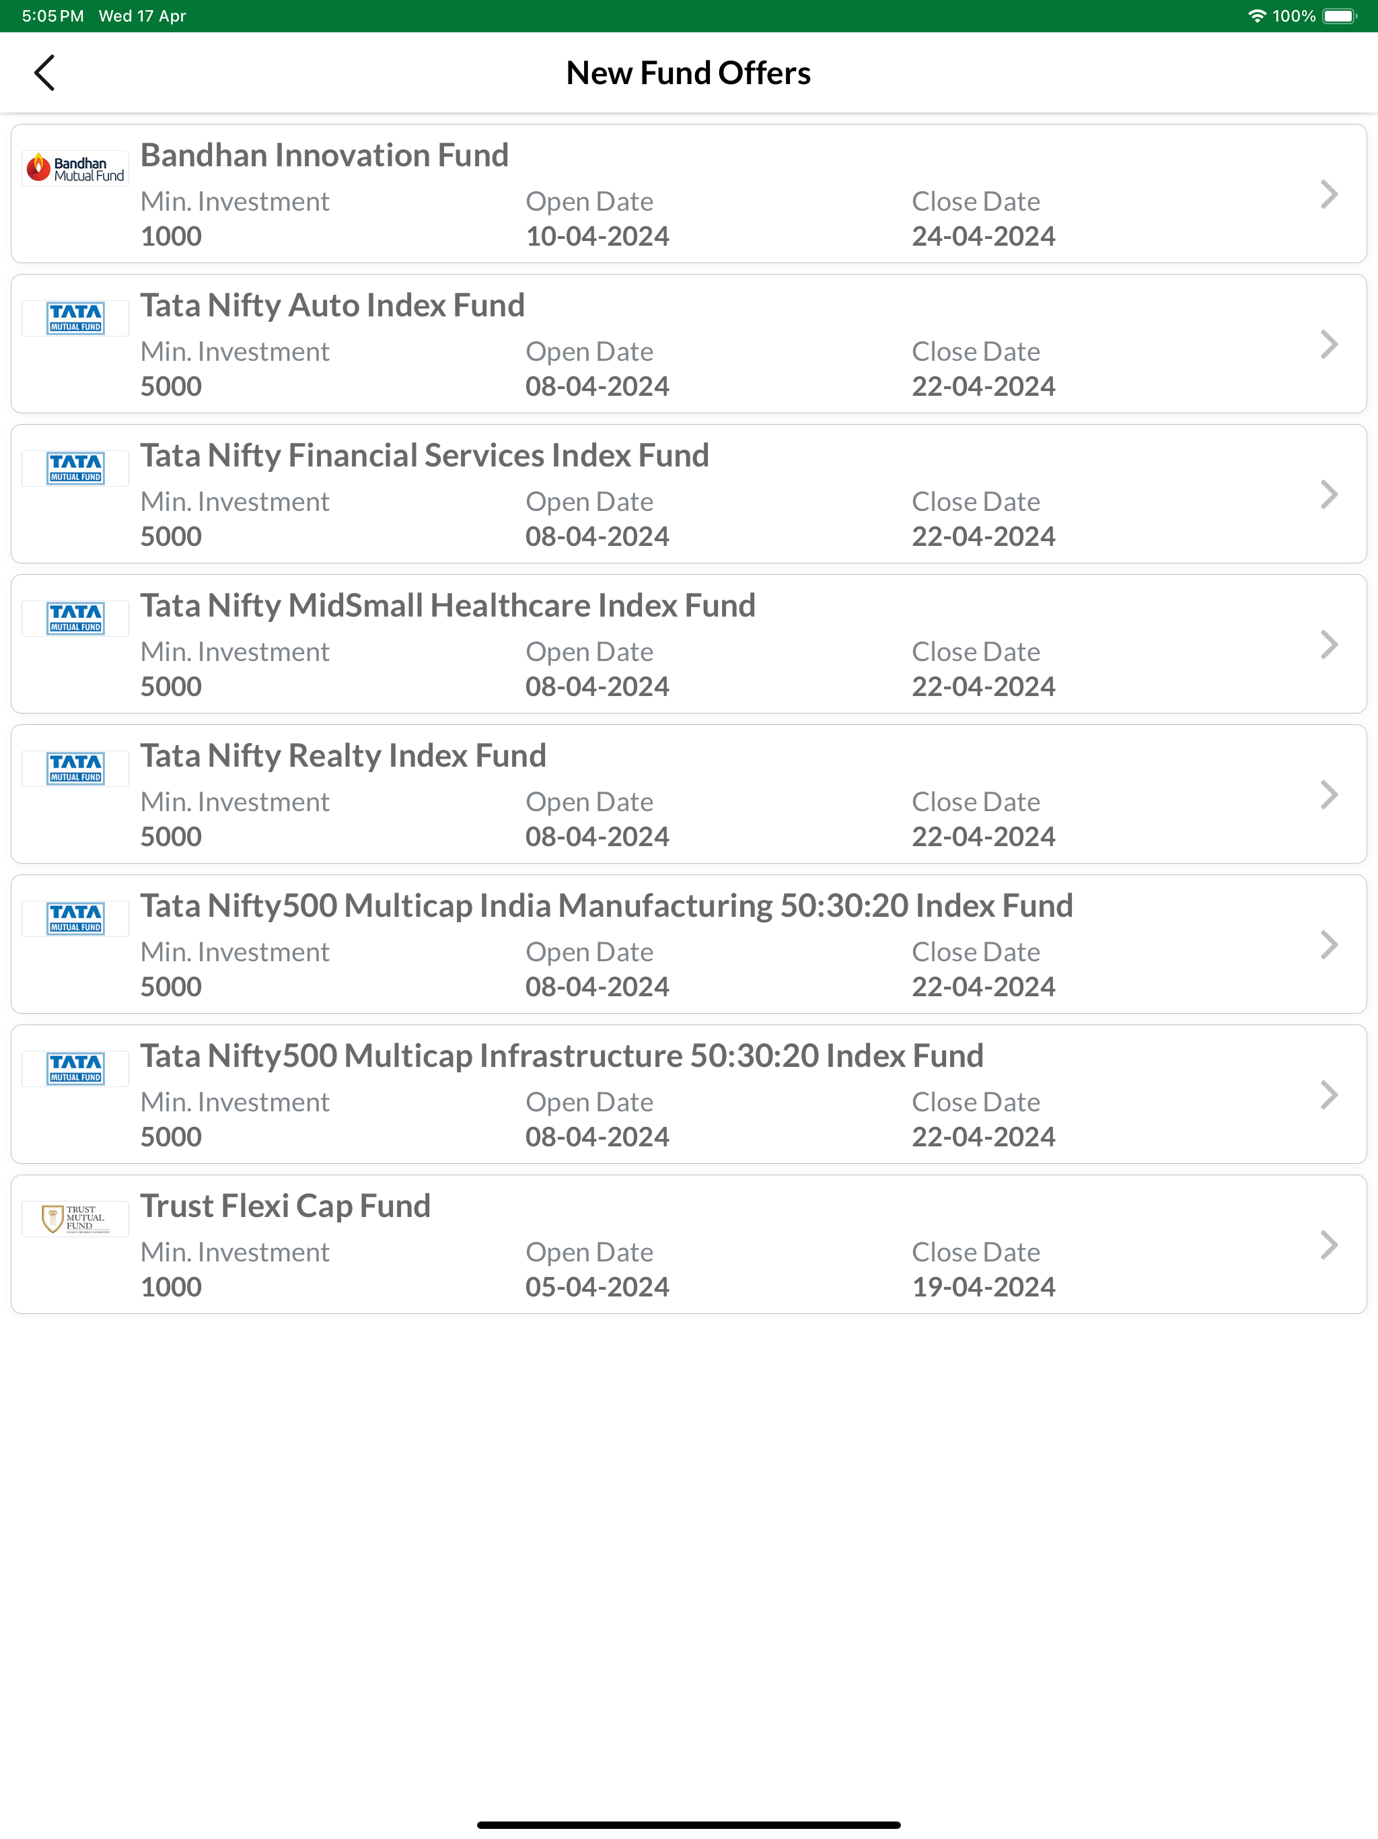Open Bandhan Innovation Fund via its chevron
The width and height of the screenshot is (1378, 1839).
click(1329, 195)
